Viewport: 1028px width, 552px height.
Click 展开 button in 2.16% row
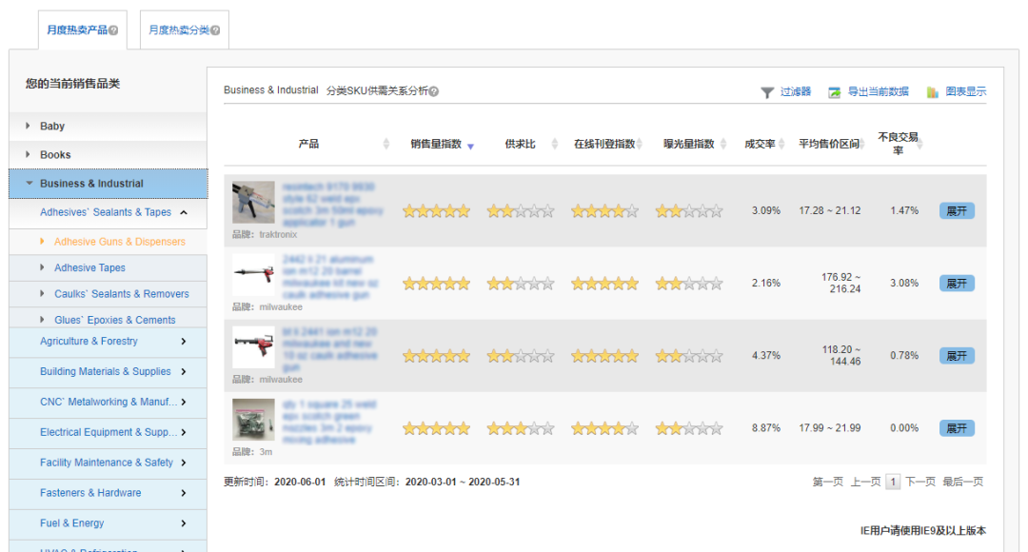pos(957,284)
